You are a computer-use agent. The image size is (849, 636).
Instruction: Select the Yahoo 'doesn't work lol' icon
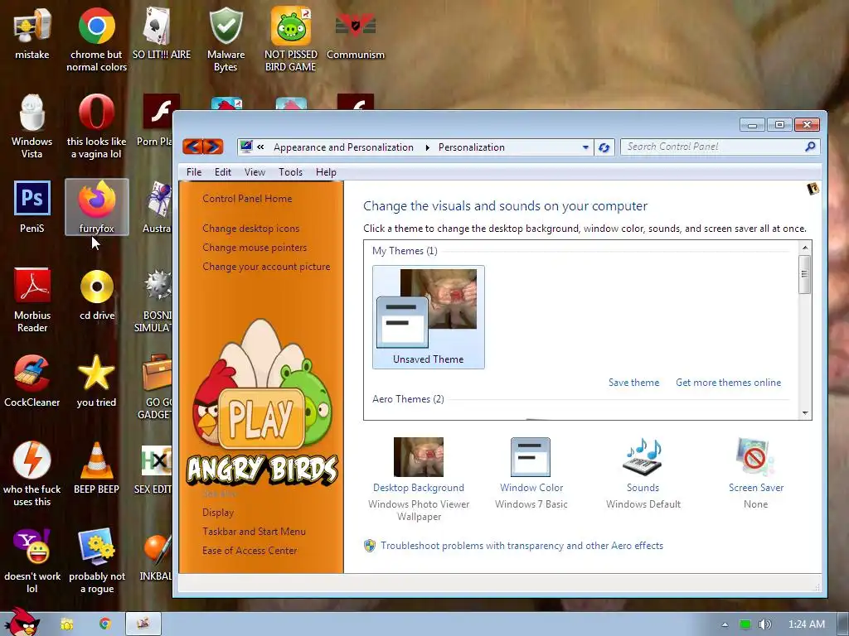point(32,561)
